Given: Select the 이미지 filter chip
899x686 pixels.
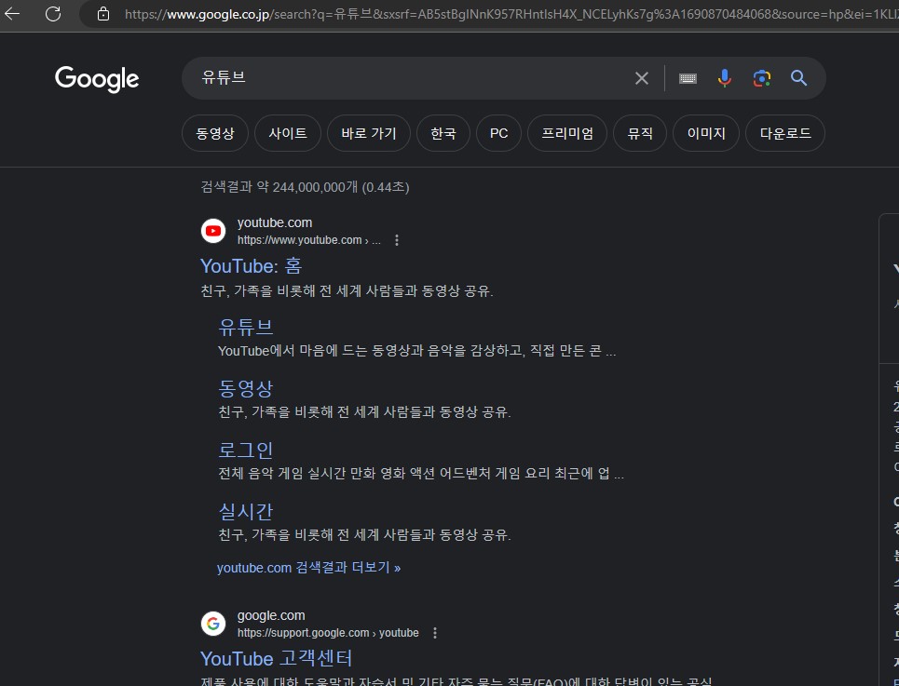Looking at the screenshot, I should (x=706, y=133).
